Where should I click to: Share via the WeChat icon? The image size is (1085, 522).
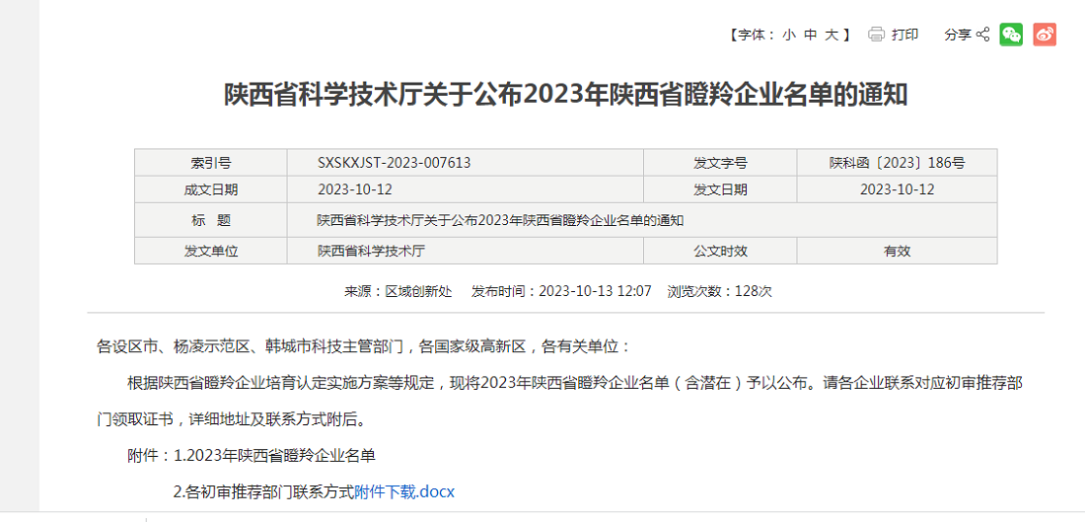pyautogui.click(x=1011, y=35)
